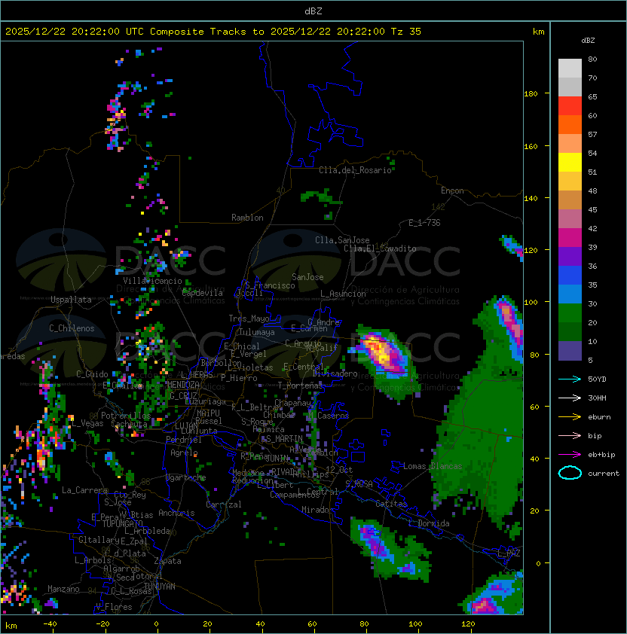Click the 'dBZ' title at top center
Image resolution: width=627 pixels, height=634 pixels.
coord(313,11)
